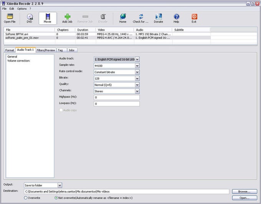The image size is (261, 204).
Task: Click the Subtitle column header
Action: click(x=191, y=30)
